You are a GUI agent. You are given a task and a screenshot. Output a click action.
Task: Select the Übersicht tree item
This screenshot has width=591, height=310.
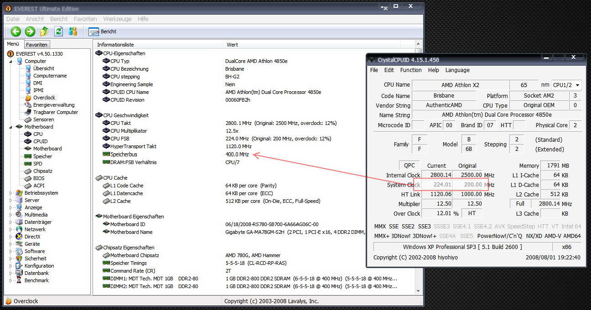(x=44, y=68)
